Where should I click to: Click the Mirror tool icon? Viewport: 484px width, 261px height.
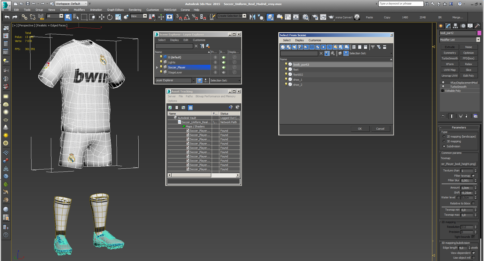tap(252, 17)
